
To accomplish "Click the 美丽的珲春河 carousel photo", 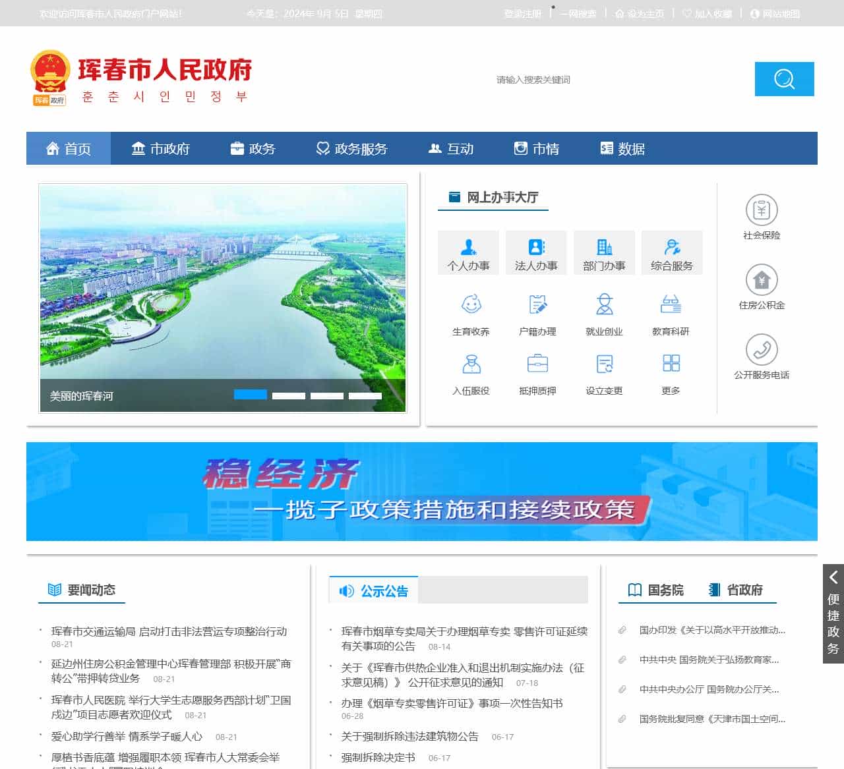I will coord(223,298).
